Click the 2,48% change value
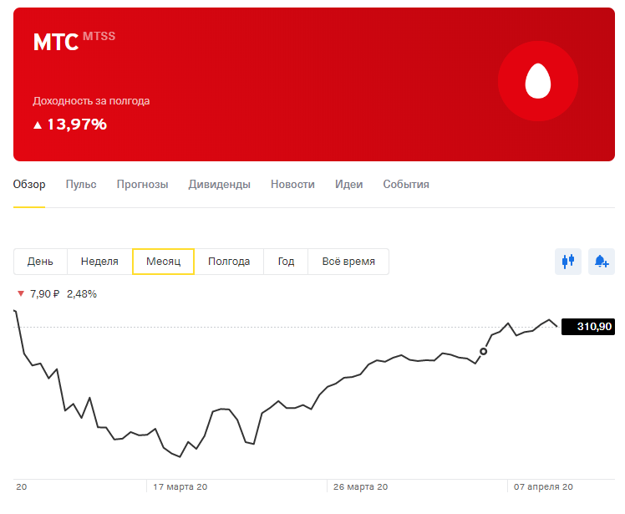 tap(82, 294)
